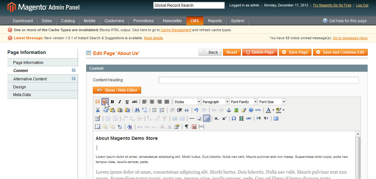Switch to Alternative Content tab
Image resolution: width=376 pixels, height=179 pixels.
(x=43, y=79)
